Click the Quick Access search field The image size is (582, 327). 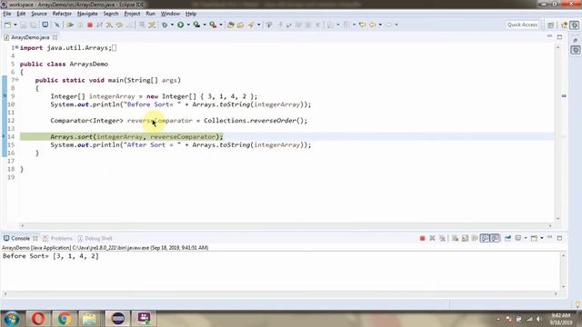click(x=522, y=25)
